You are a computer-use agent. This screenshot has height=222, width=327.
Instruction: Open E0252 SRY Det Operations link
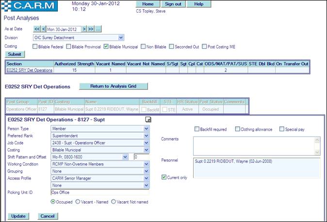pyautogui.click(x=30, y=70)
